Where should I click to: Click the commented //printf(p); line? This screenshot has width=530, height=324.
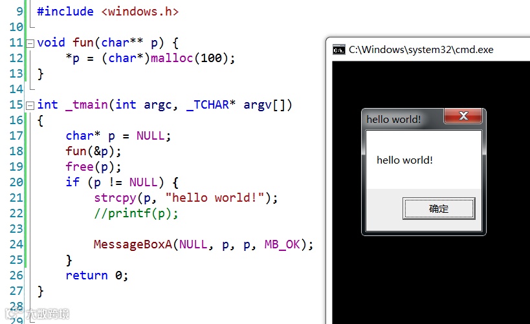[x=136, y=213]
